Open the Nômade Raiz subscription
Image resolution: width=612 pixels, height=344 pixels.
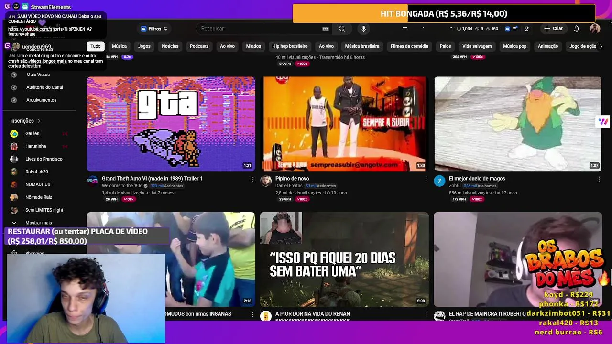(x=39, y=197)
